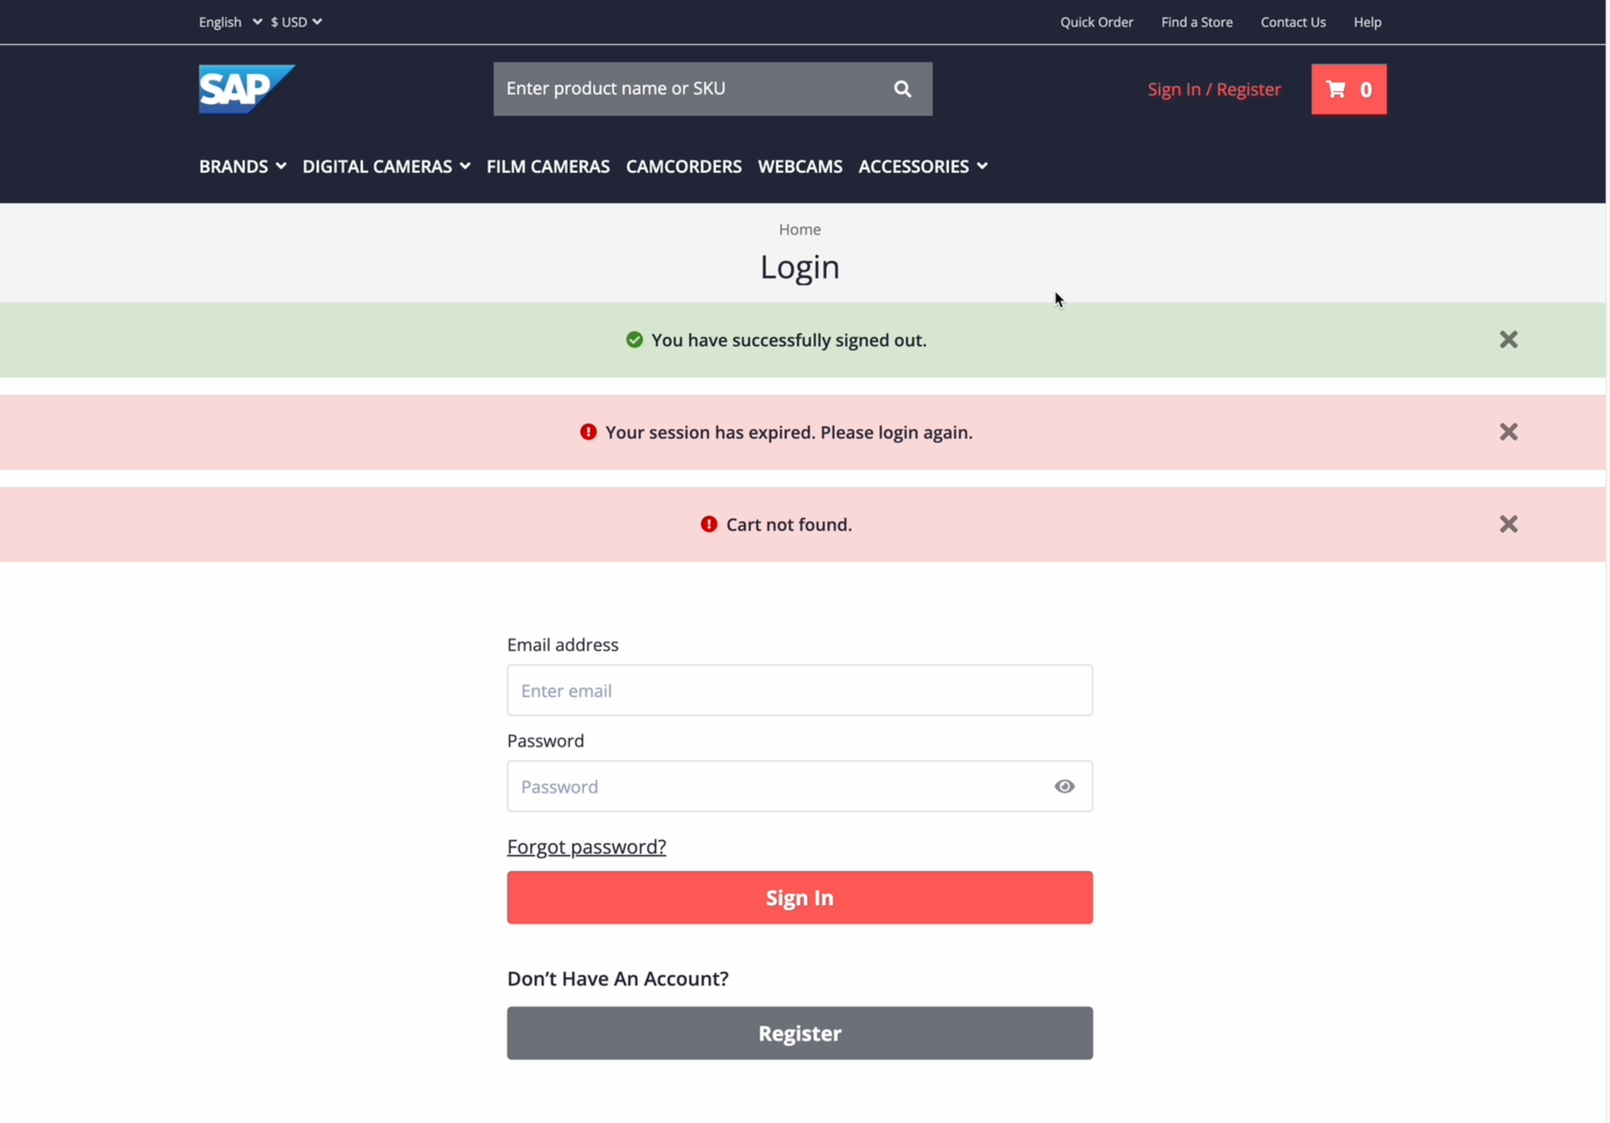Click the search magnifier icon
The width and height of the screenshot is (1610, 1123).
[x=902, y=88]
